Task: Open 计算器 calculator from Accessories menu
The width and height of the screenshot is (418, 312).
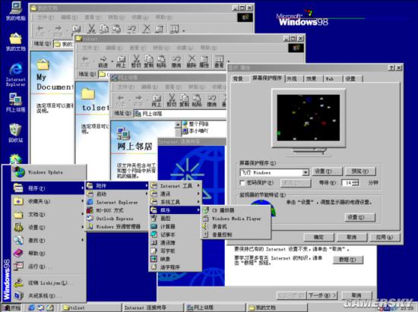Action: [175, 226]
